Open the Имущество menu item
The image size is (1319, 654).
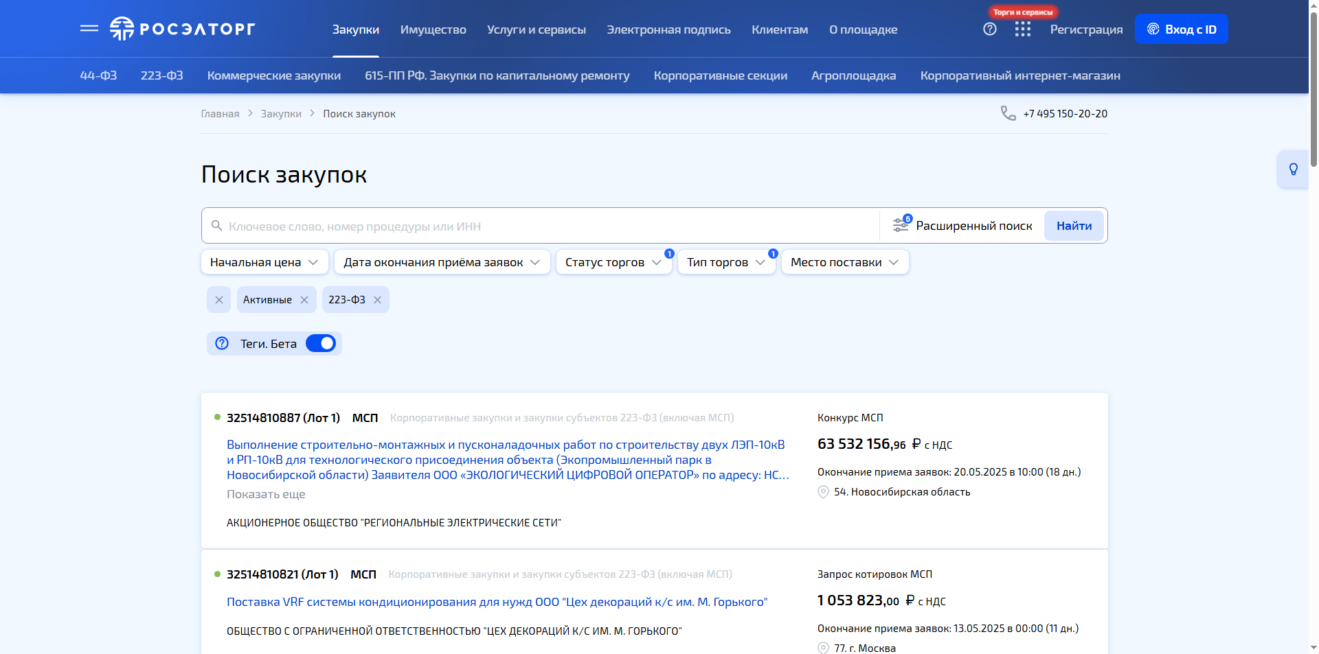pyautogui.click(x=433, y=30)
